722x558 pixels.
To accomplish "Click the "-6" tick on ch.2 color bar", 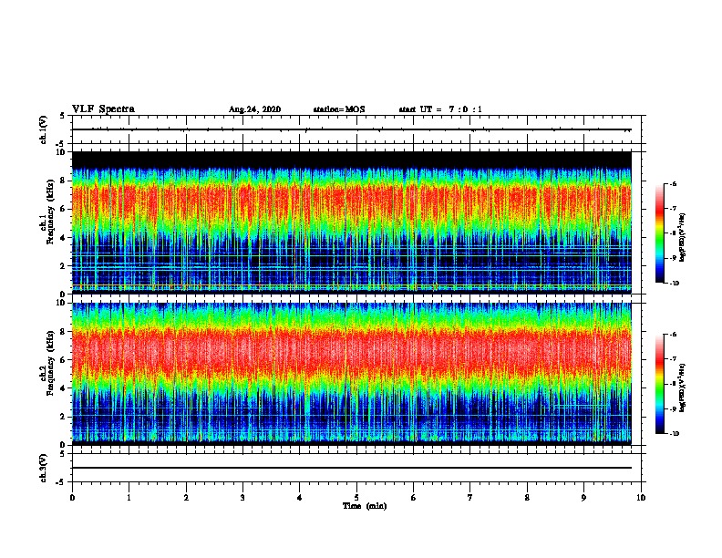I will pos(674,335).
